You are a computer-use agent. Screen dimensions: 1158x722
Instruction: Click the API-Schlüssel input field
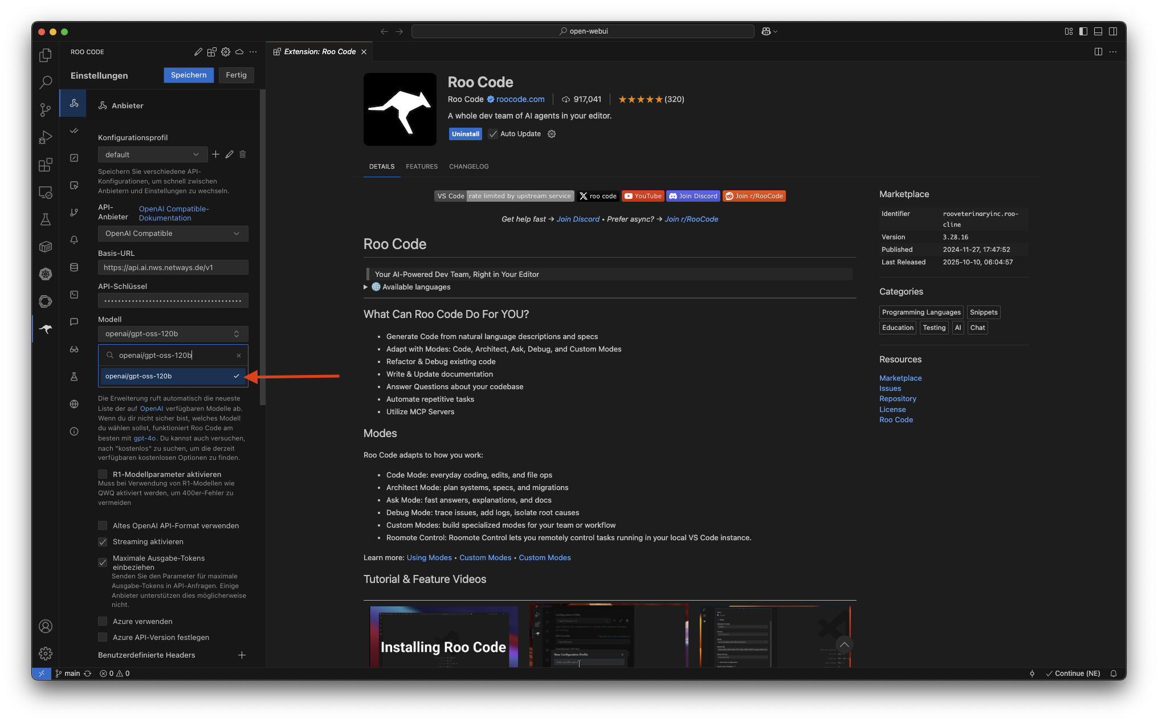(x=173, y=300)
